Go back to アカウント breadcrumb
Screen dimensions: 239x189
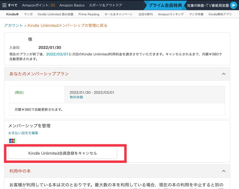pos(13,26)
